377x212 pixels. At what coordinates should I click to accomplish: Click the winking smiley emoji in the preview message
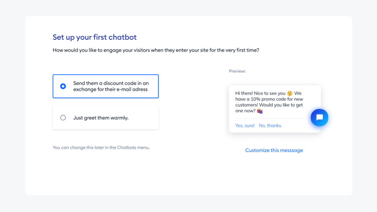(x=289, y=93)
